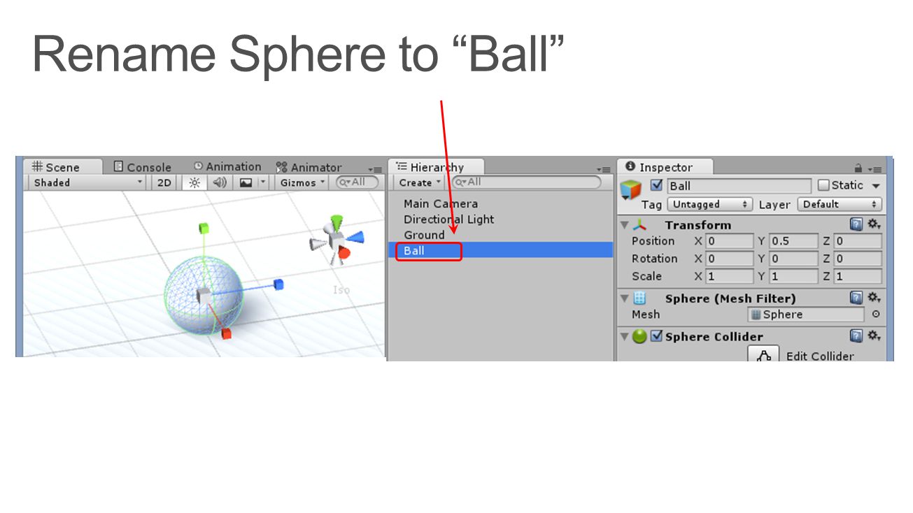Open Transform component help icon
The height and width of the screenshot is (513, 913).
pyautogui.click(x=856, y=224)
